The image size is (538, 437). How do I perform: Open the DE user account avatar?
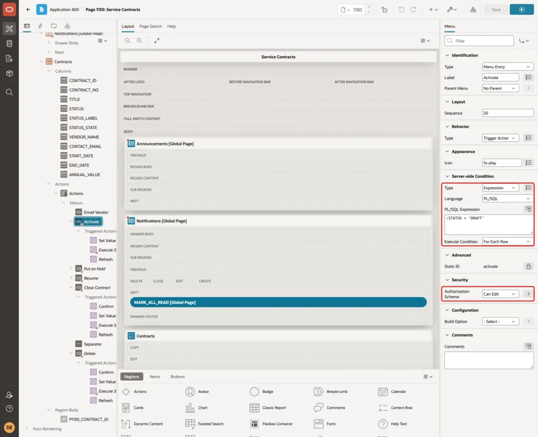coord(9,428)
